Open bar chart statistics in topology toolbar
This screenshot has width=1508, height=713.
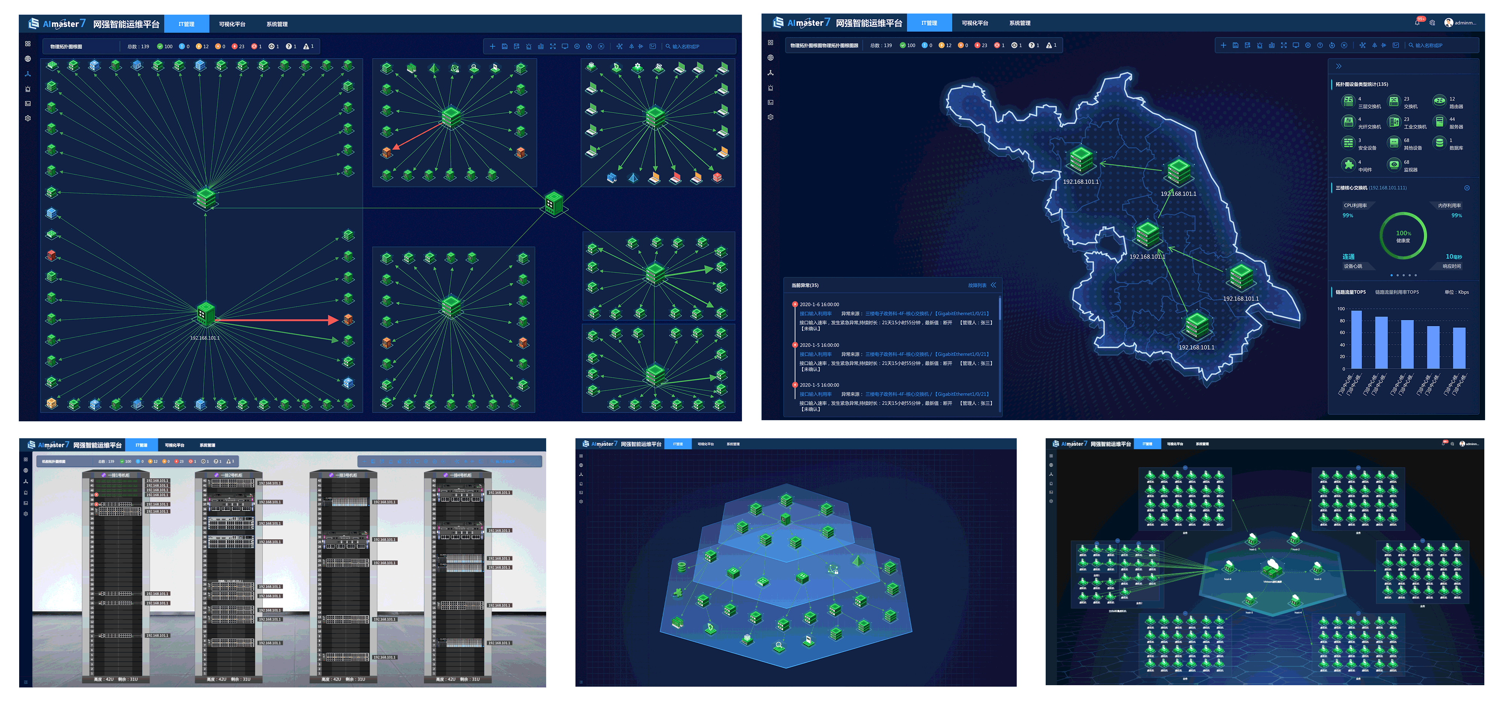[x=541, y=46]
